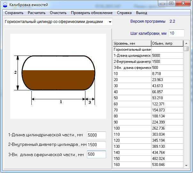Click the level 160 row cell
Screen dimensions: 193x173
[x=132, y=165]
